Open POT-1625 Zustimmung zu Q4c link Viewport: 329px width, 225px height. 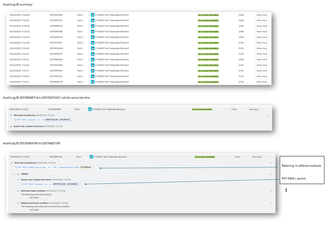tap(48, 167)
